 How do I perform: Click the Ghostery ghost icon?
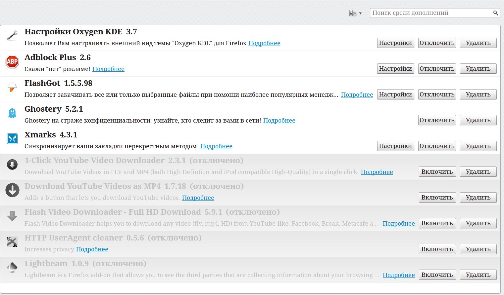click(x=12, y=113)
